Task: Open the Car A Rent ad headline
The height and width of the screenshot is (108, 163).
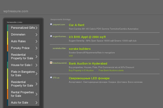Action: click(x=77, y=25)
